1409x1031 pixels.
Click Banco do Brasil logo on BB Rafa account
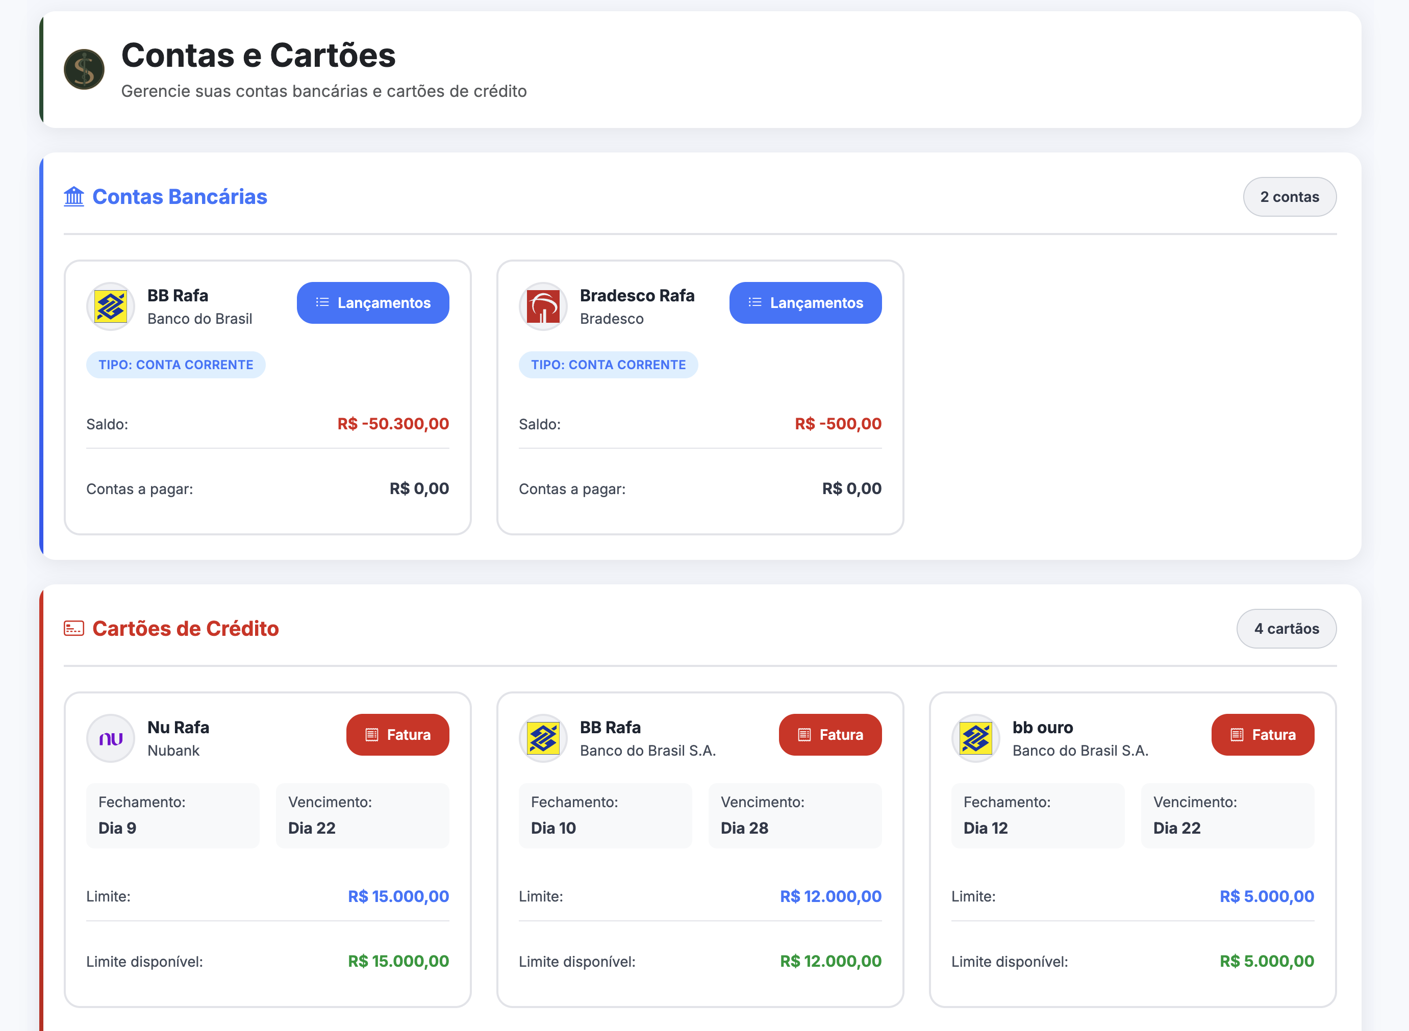[111, 306]
